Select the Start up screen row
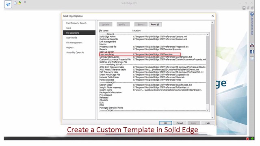This screenshot has width=260, height=146. pos(153,52)
